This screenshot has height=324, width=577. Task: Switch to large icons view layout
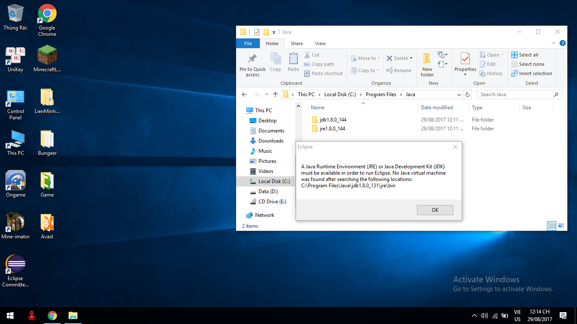point(561,226)
